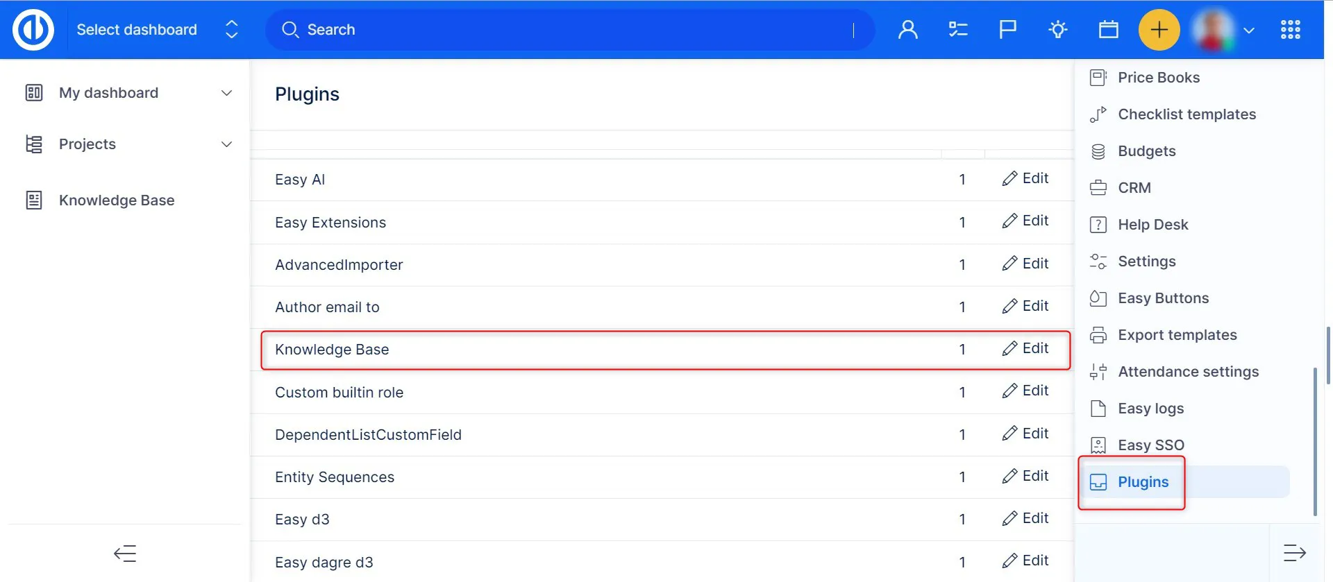Collapse the right menu panel arrow icon

[1294, 553]
